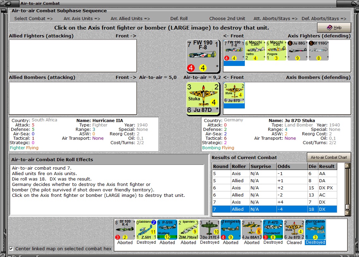Click the 'Def. Roll' subphase label

179,18
